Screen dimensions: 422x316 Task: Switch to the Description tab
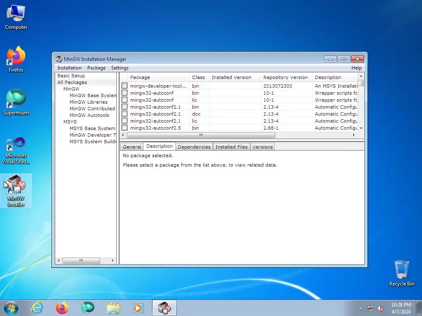tap(159, 146)
